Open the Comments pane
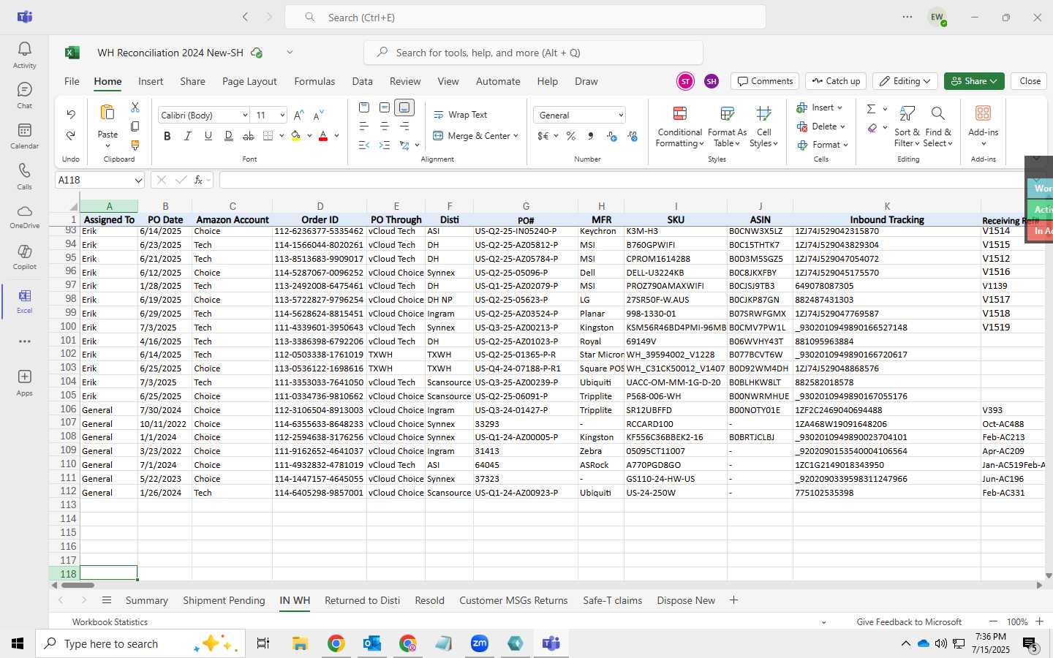Viewport: 1053px width, 658px height. (x=765, y=81)
